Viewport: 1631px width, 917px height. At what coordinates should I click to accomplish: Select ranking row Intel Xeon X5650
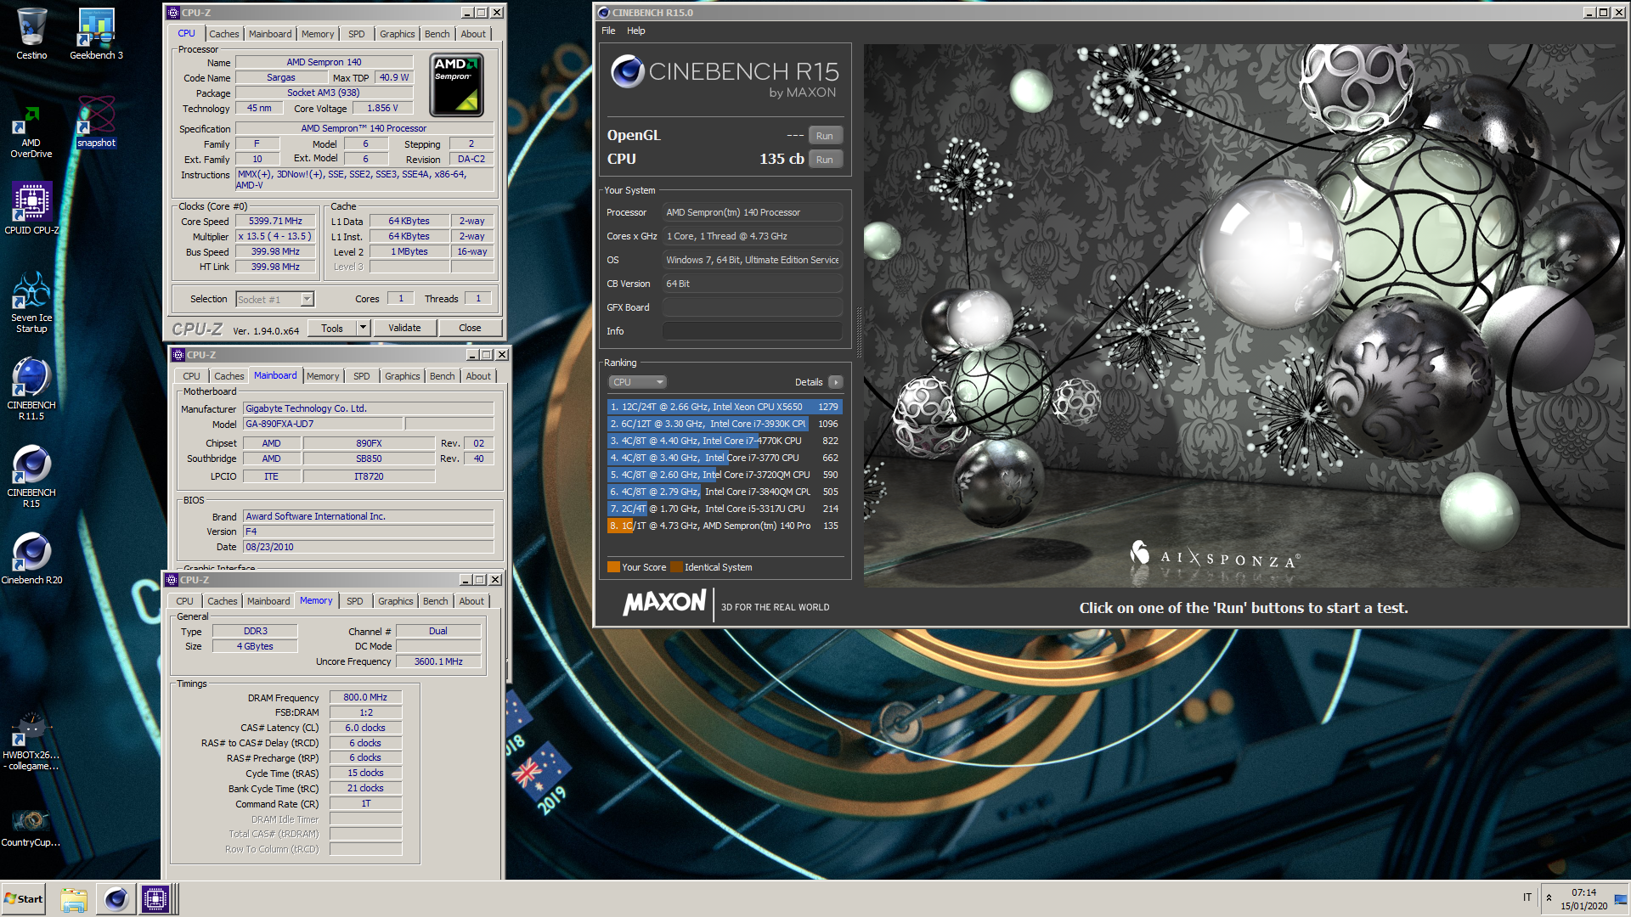pyautogui.click(x=724, y=407)
